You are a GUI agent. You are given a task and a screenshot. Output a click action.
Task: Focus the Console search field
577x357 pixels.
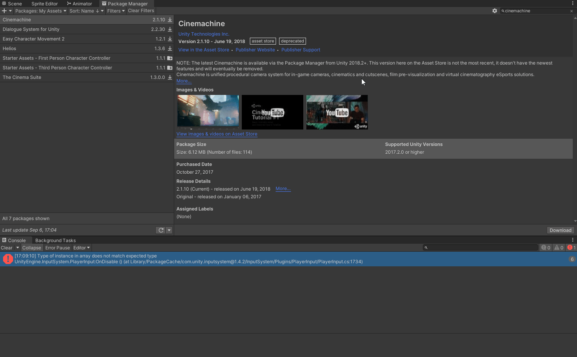pos(481,247)
